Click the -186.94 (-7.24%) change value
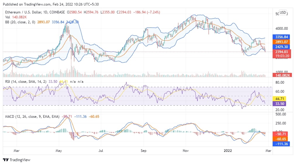 pyautogui.click(x=147, y=12)
